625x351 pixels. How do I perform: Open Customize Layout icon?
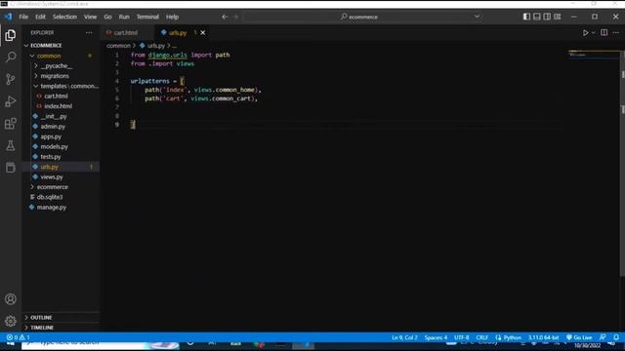[558, 17]
